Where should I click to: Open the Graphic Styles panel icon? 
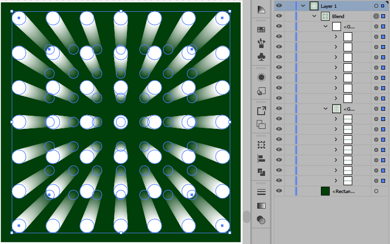tap(261, 91)
